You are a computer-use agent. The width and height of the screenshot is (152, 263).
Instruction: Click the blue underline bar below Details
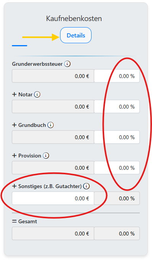(20, 45)
